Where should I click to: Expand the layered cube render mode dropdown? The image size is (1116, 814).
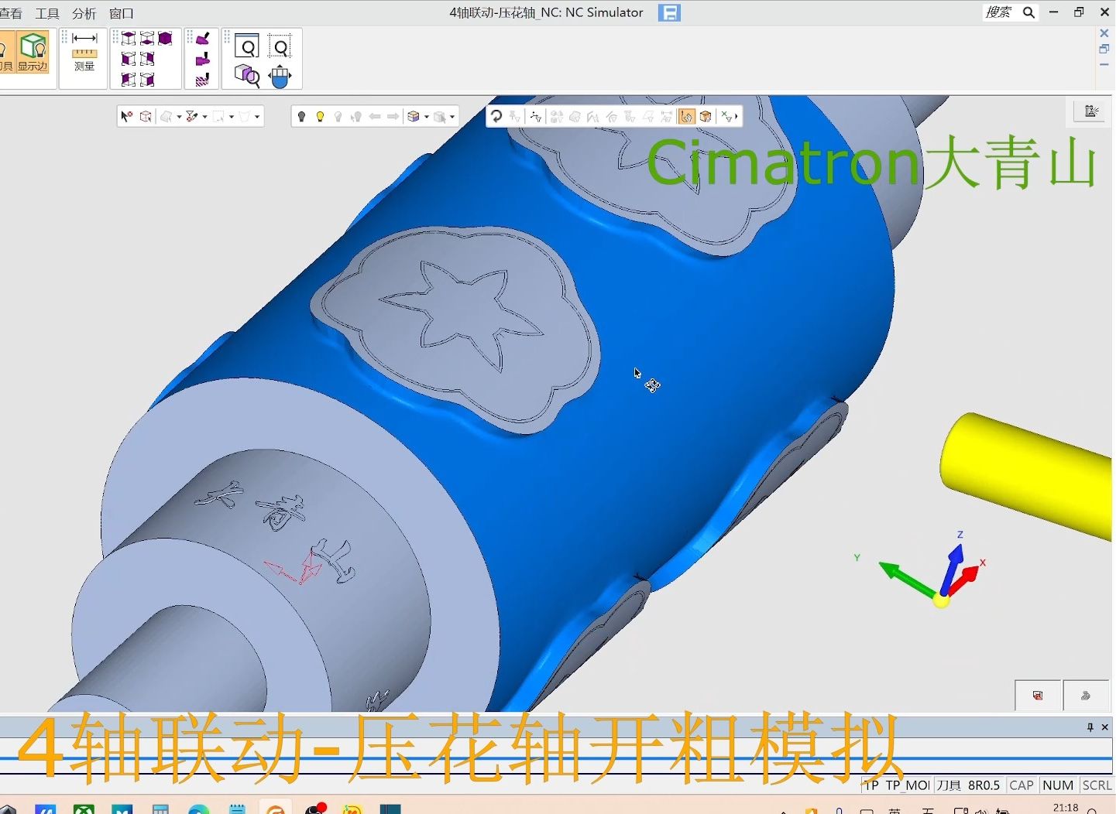[x=427, y=117]
